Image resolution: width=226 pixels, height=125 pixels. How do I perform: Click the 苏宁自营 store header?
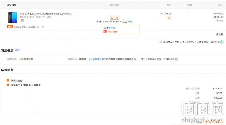[x=11, y=5]
